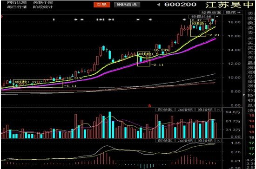Click the 61.7万 volume axis label

pos(233,121)
